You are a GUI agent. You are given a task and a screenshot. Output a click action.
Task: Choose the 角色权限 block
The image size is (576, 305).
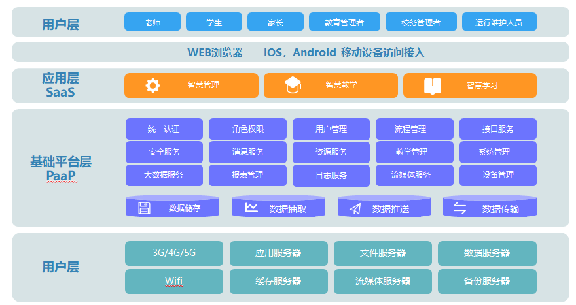click(247, 129)
